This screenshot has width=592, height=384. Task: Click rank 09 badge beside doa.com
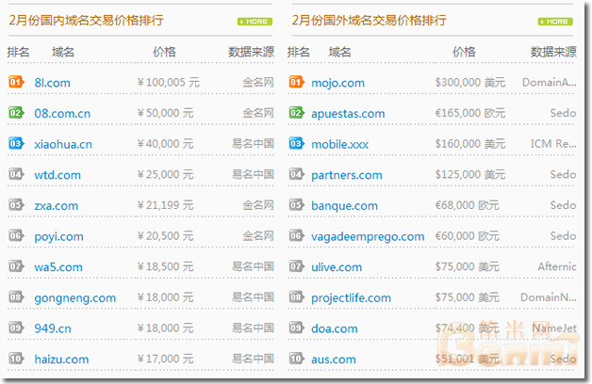(297, 328)
